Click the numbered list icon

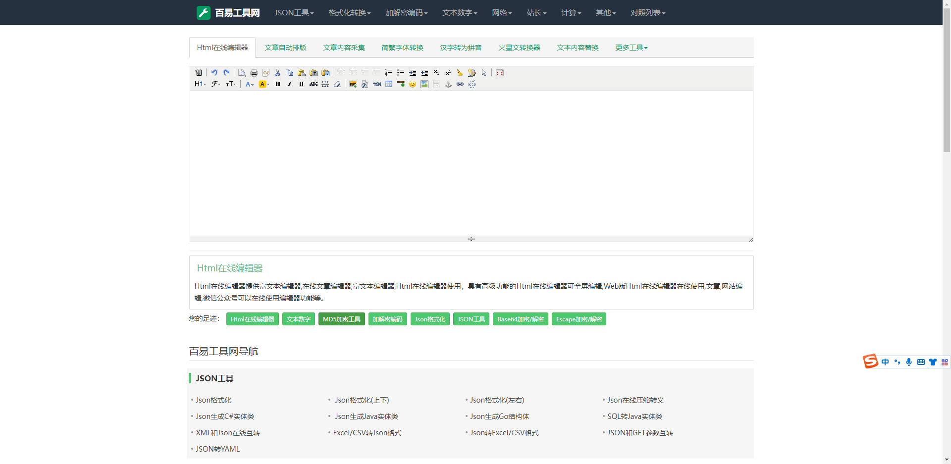point(389,73)
